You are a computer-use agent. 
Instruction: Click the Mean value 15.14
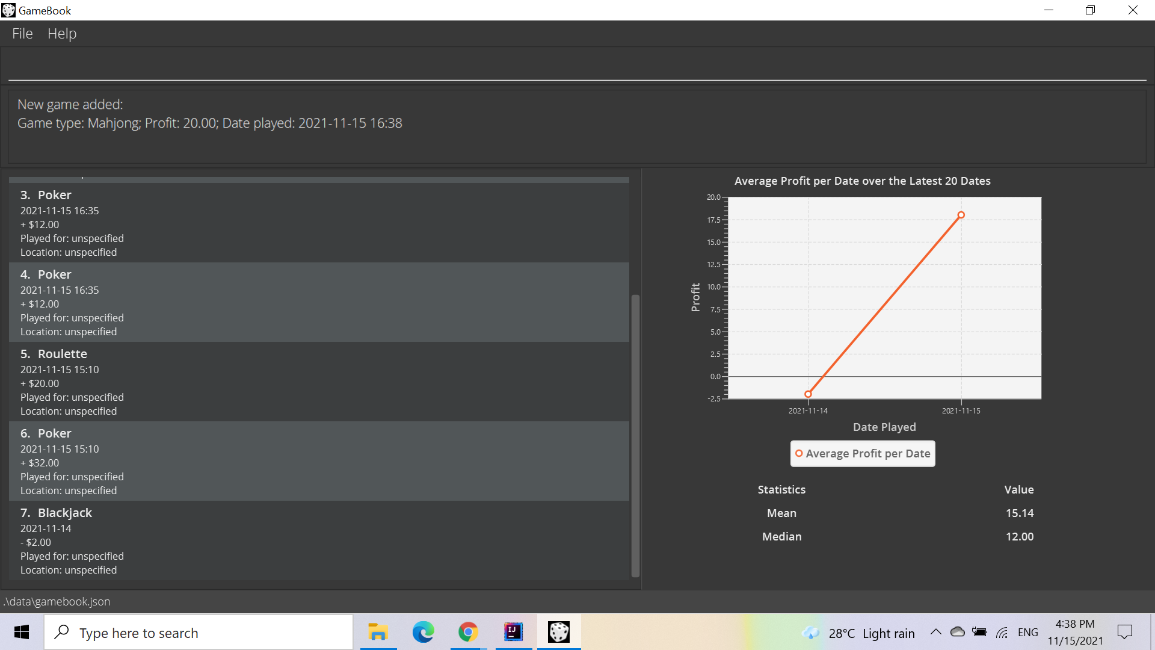pyautogui.click(x=1020, y=513)
